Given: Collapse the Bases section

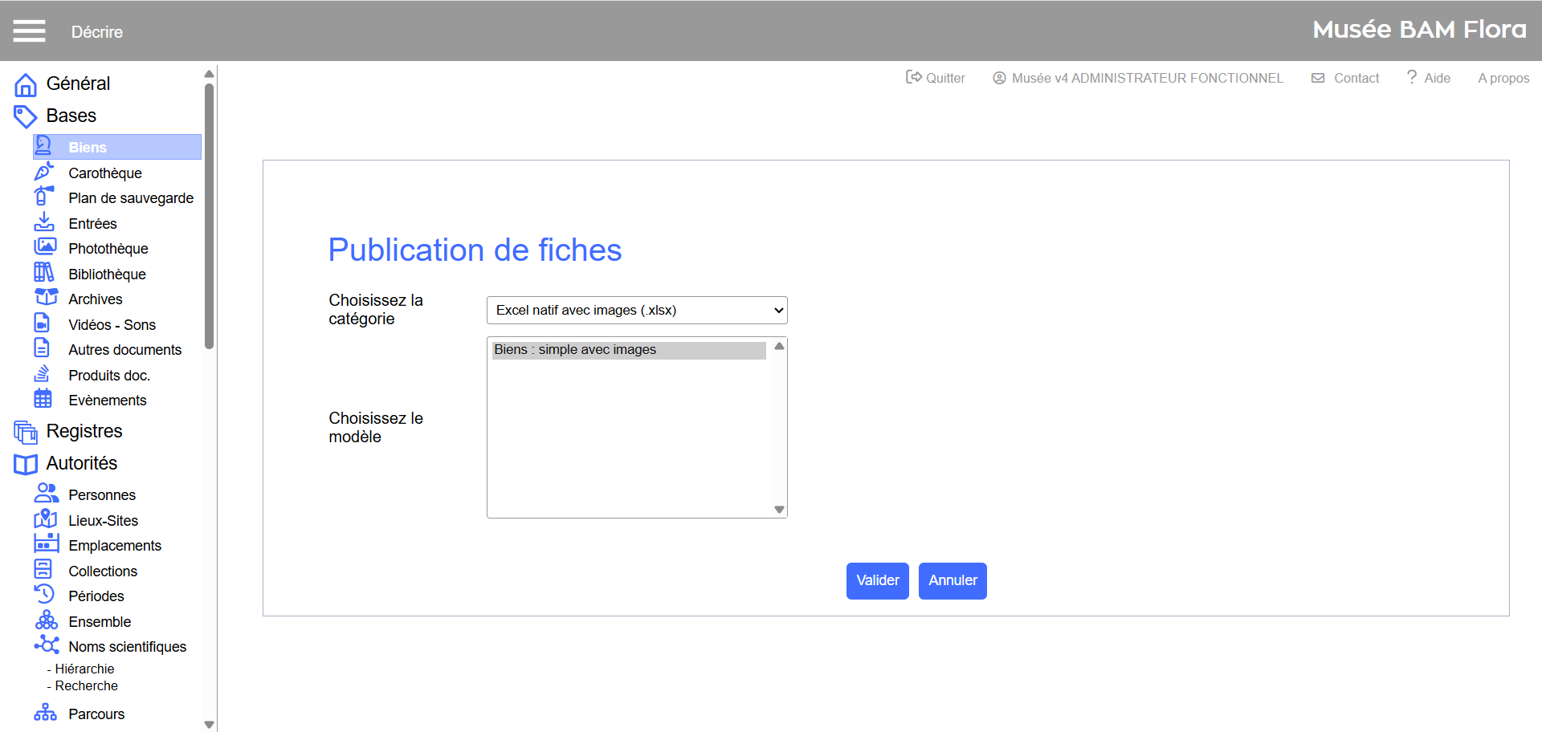Looking at the screenshot, I should click(71, 116).
